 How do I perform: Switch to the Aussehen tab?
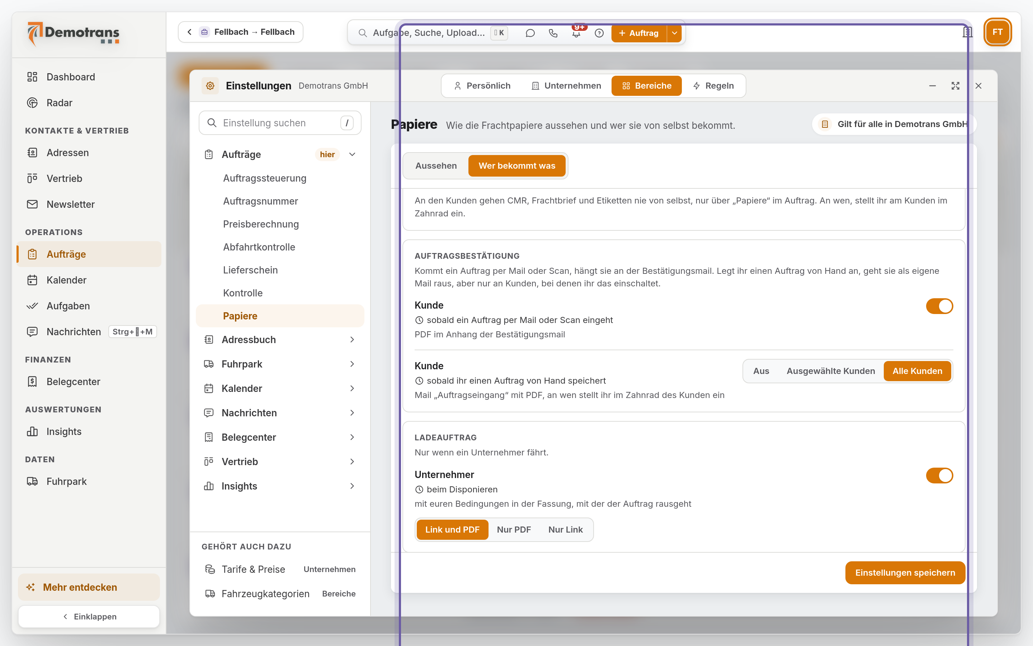pos(436,166)
